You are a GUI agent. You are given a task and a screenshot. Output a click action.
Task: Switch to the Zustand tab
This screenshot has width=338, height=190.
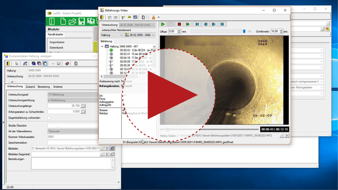[x=30, y=87]
